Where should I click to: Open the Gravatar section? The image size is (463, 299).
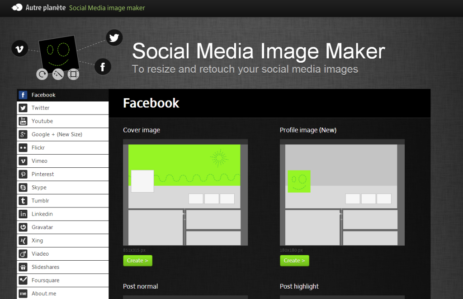pos(62,227)
